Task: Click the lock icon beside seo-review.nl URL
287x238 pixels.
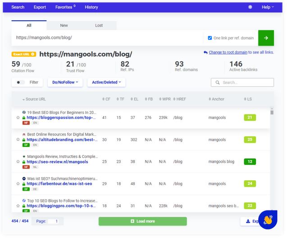Action: [24, 162]
